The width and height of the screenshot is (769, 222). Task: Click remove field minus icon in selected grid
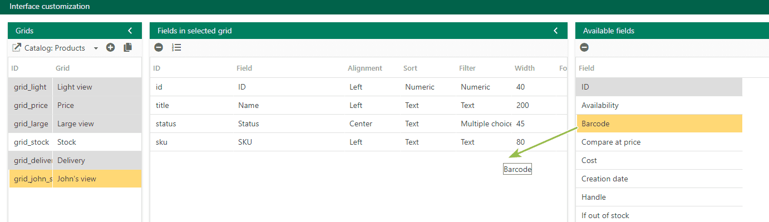pos(159,48)
